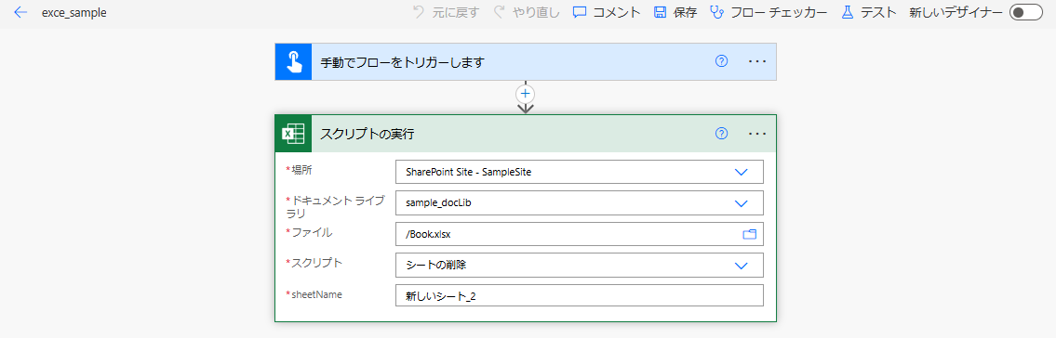1056x338 pixels.
Task: Open more options for スクリプトの実行 action
Action: [x=757, y=133]
